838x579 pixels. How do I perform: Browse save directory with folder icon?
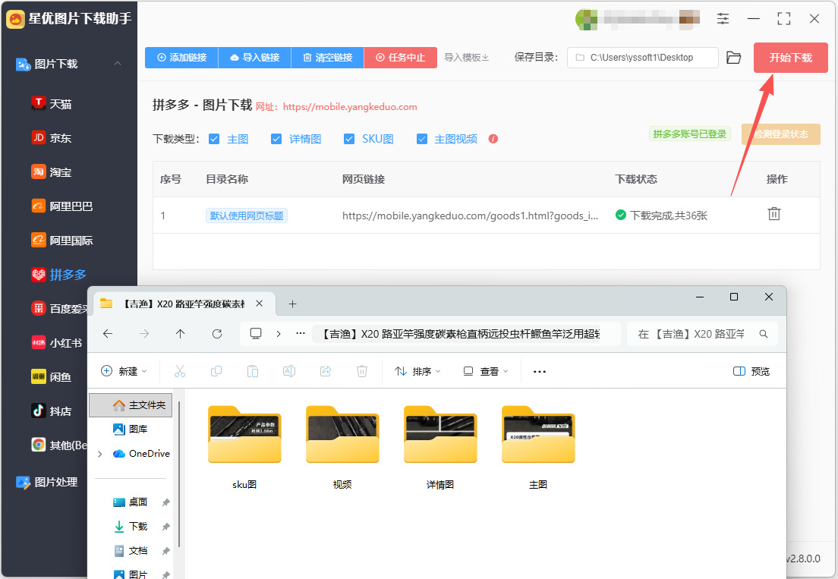pyautogui.click(x=734, y=58)
